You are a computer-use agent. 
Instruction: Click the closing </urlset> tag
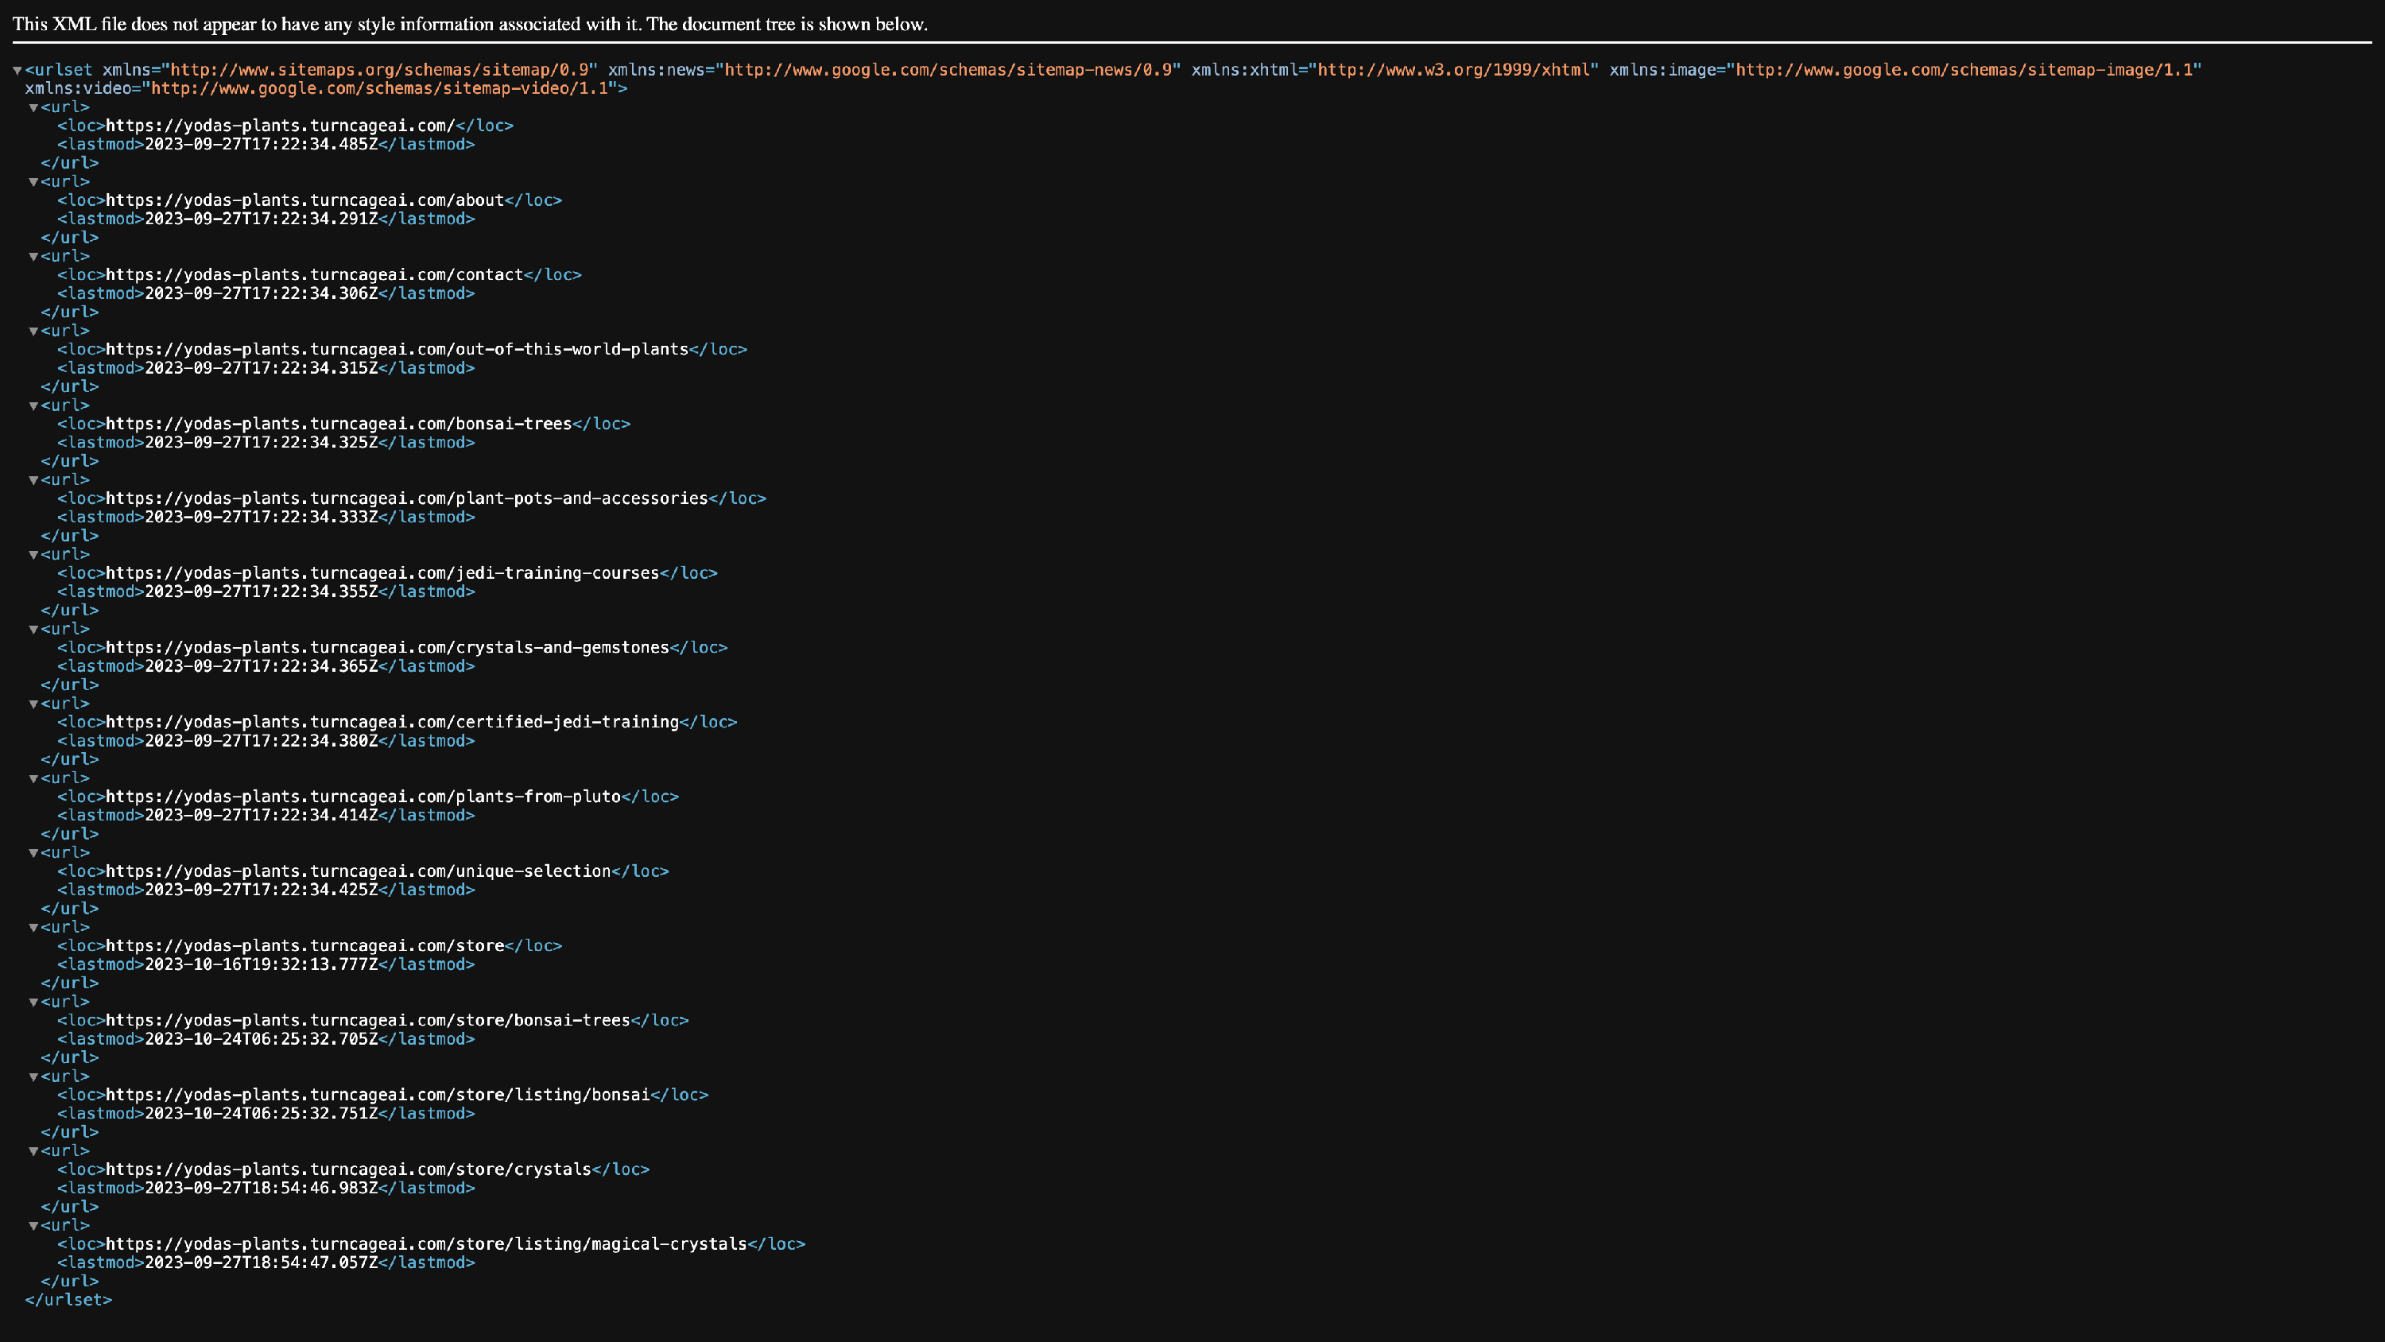[x=68, y=1301]
